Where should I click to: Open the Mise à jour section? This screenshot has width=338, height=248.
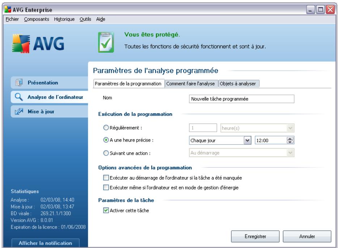[49, 112]
